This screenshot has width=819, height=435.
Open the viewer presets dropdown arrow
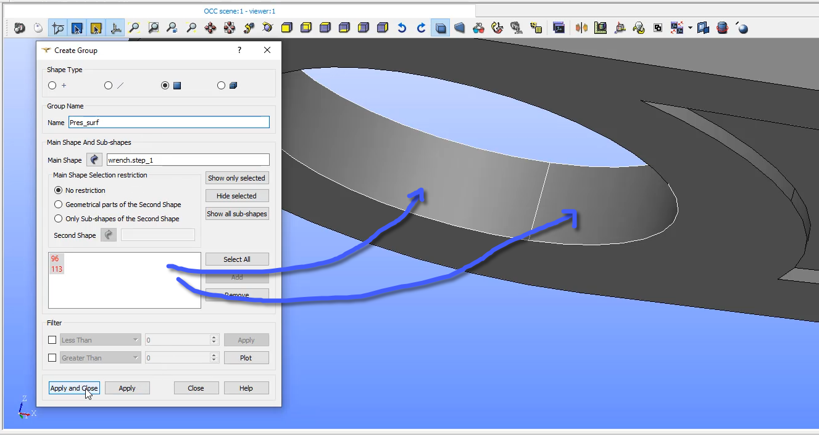(690, 27)
